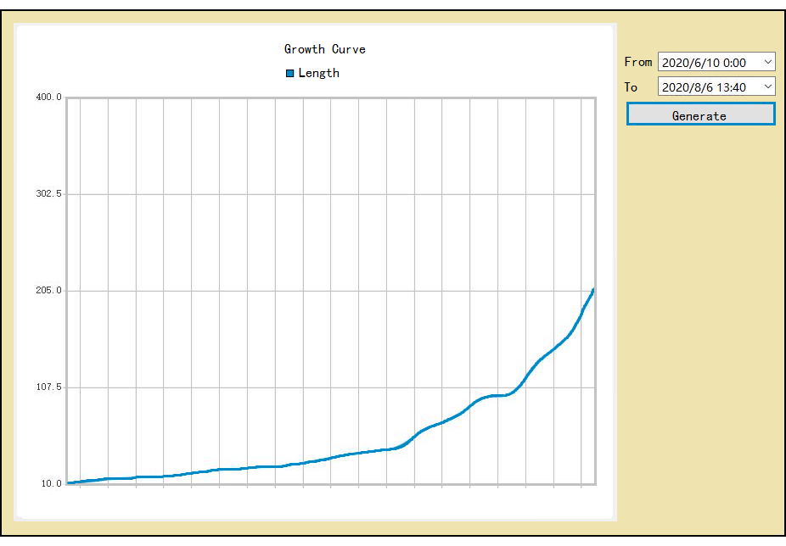Click the To label text
The width and height of the screenshot is (786, 546).
click(631, 86)
